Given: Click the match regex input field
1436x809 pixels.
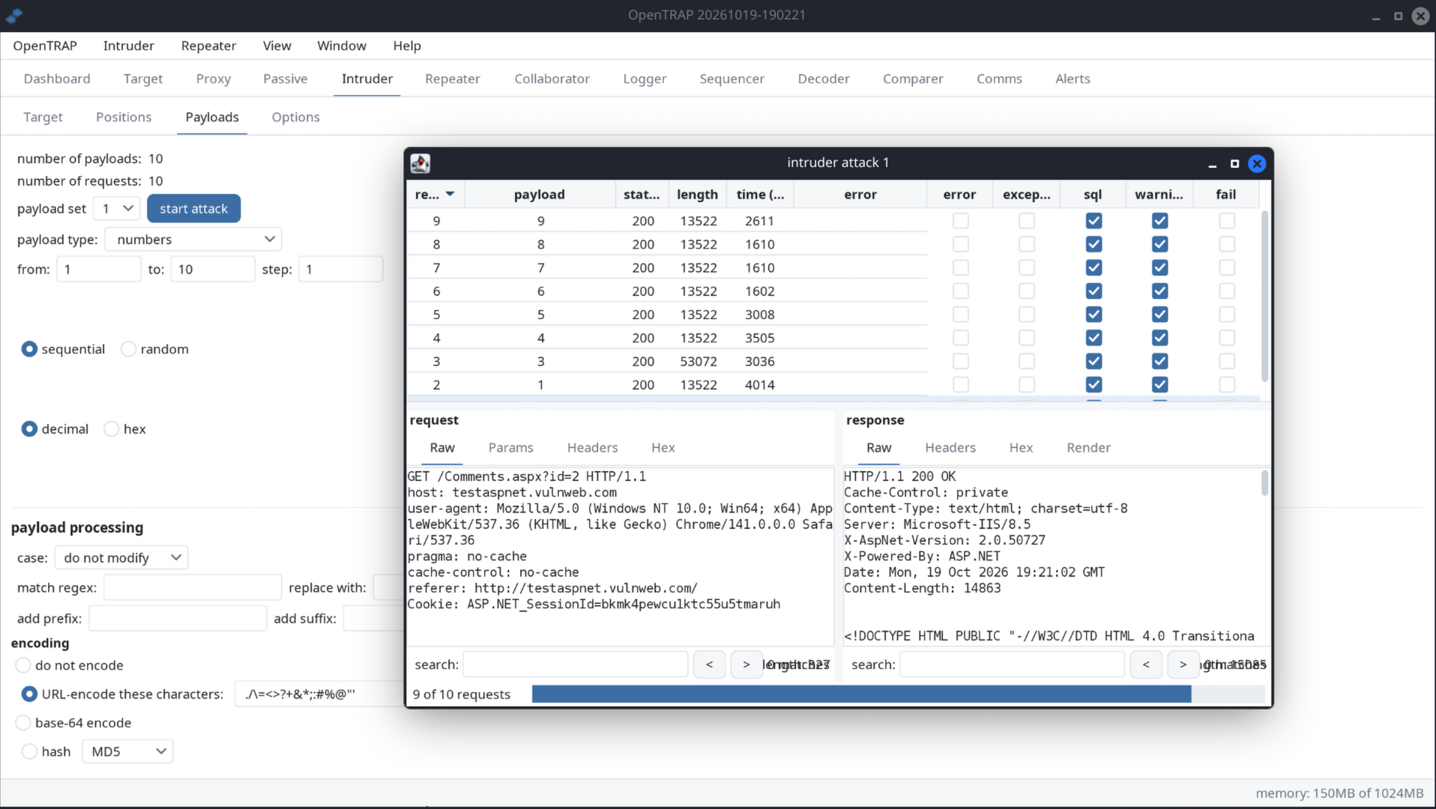Looking at the screenshot, I should coord(192,587).
